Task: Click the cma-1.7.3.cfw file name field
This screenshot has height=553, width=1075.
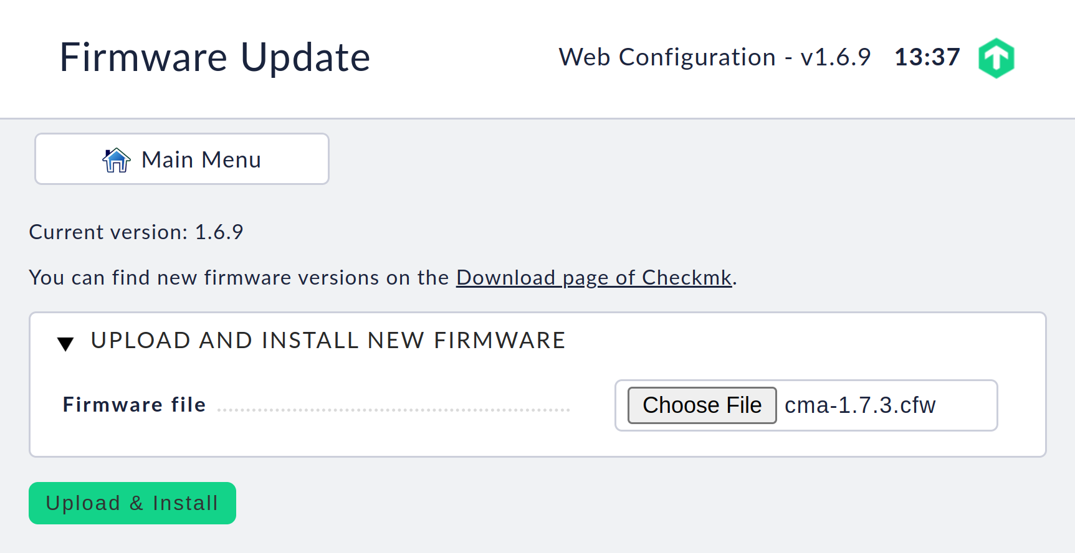Action: [x=860, y=405]
